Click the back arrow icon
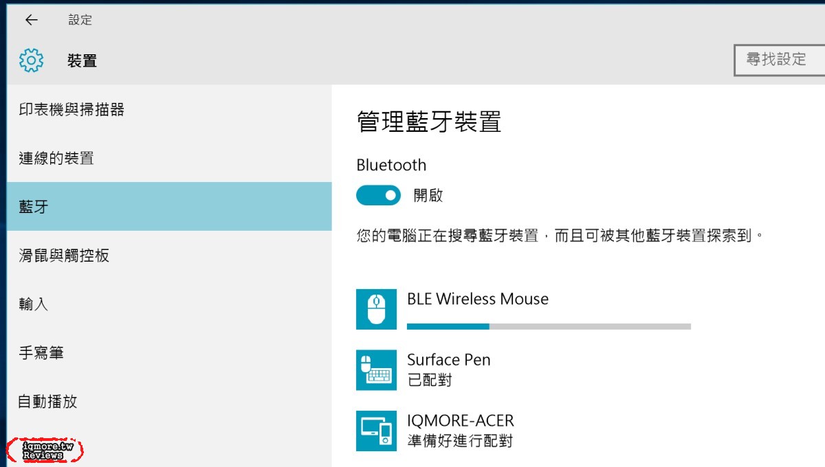Viewport: 825px width, 467px height. [x=32, y=20]
